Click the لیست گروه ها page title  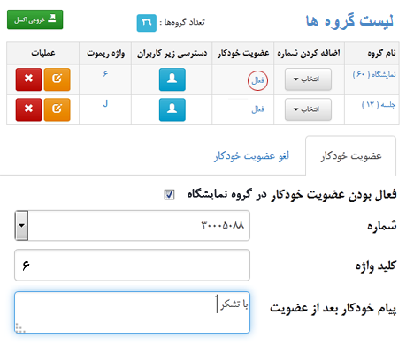click(x=349, y=21)
